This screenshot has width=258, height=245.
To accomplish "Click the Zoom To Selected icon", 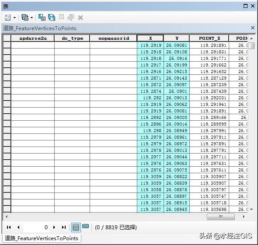I will tap(70, 17).
